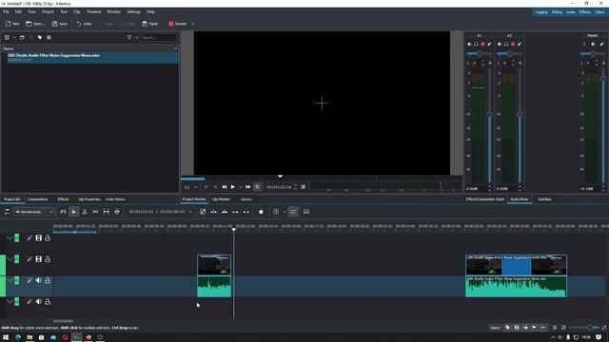This screenshot has height=342, width=609.
Task: Switch to the Logging workspace layout
Action: point(541,12)
